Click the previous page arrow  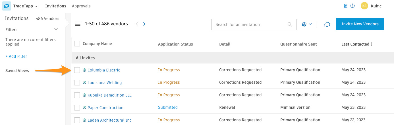(x=137, y=24)
